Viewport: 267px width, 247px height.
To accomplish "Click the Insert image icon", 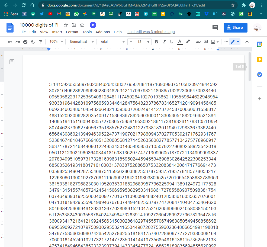I will tap(213, 42).
